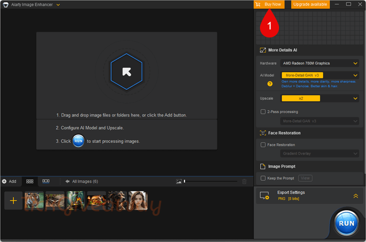Screen dimensions: 366x242
Task: Select the second thumbnail with brown bird wings
Action: (x=55, y=200)
